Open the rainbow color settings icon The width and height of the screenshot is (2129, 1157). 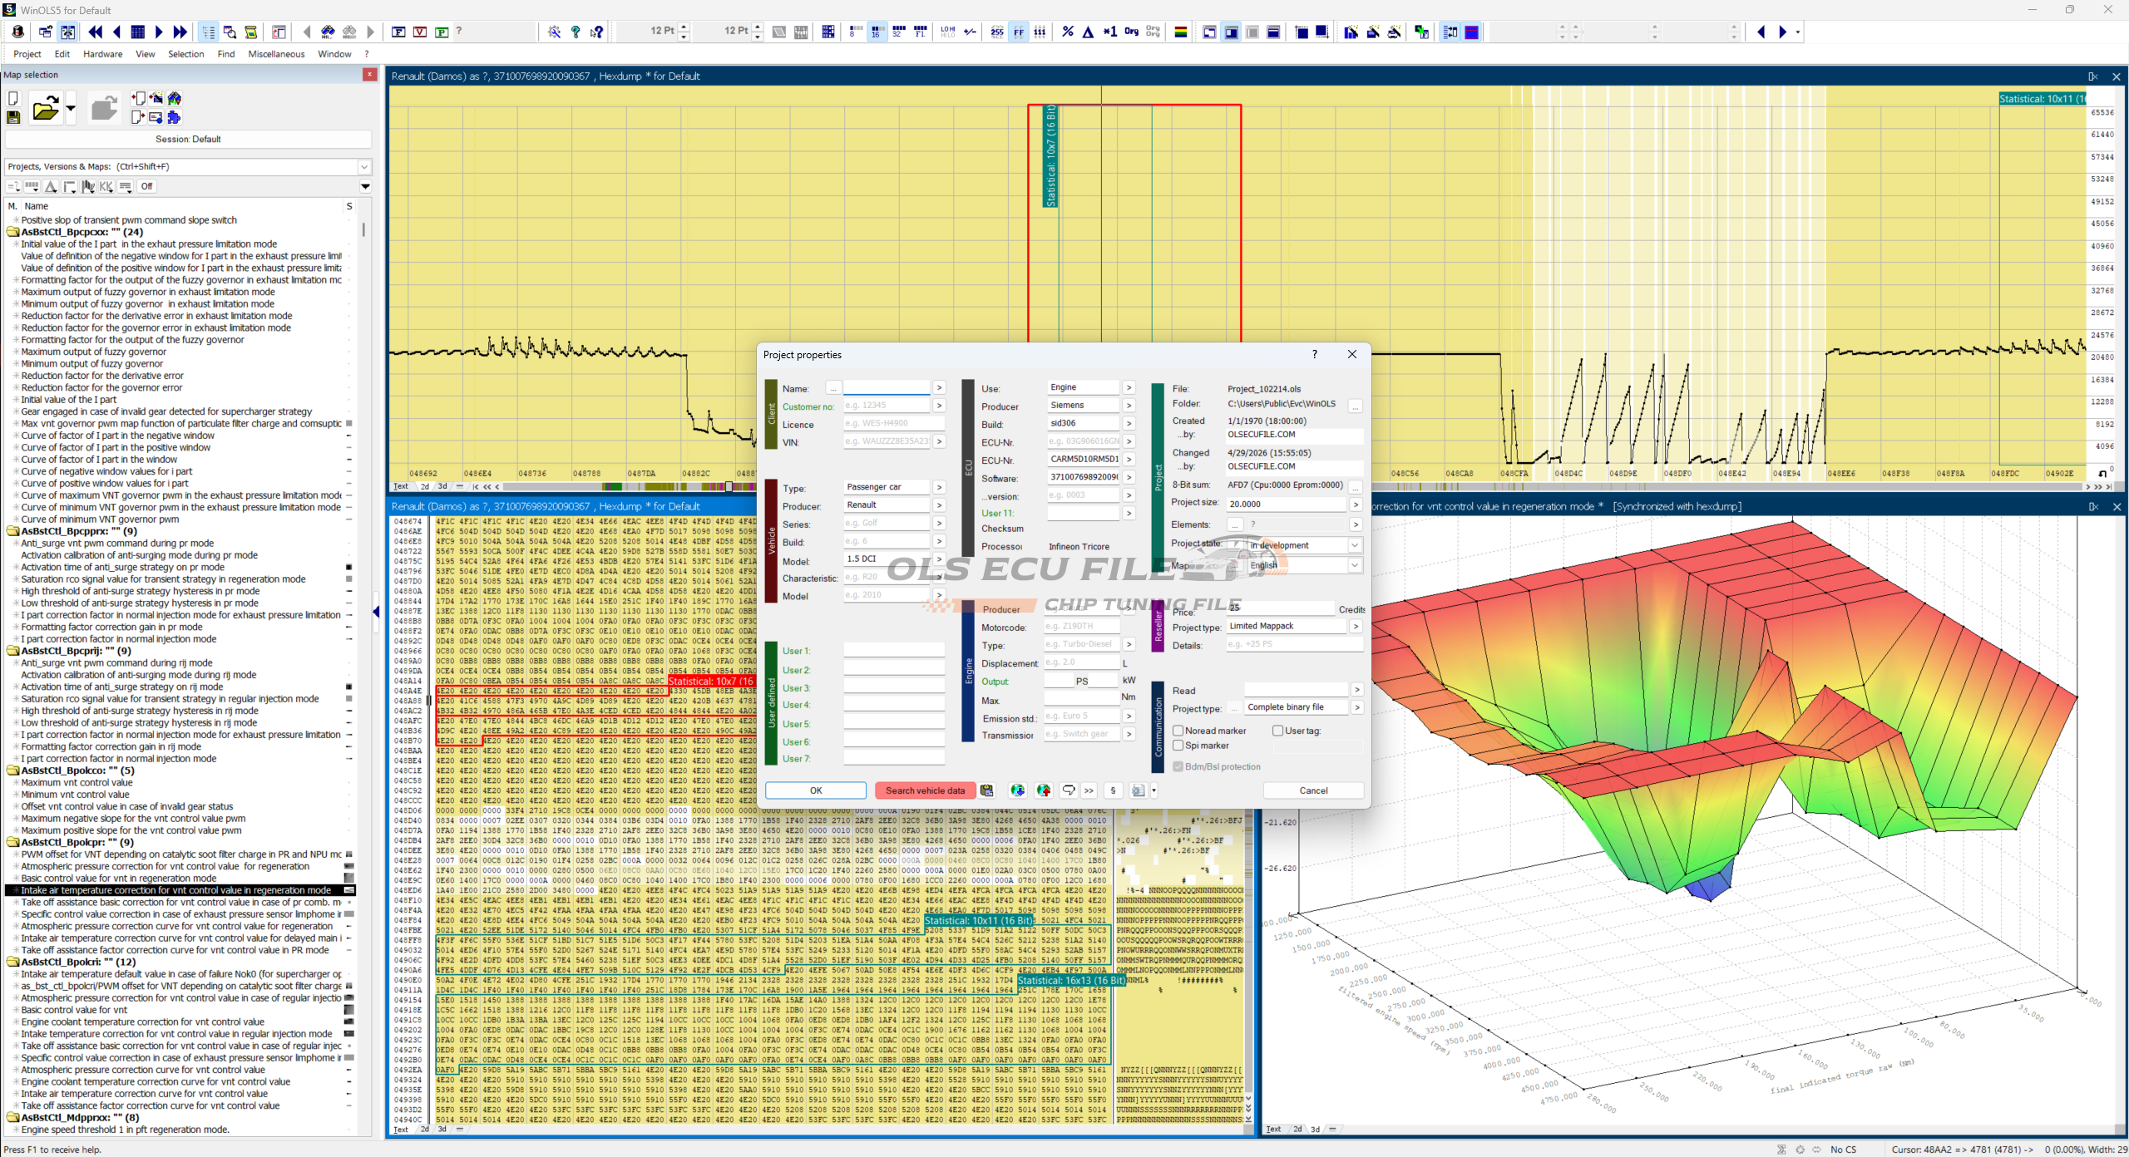1180,32
